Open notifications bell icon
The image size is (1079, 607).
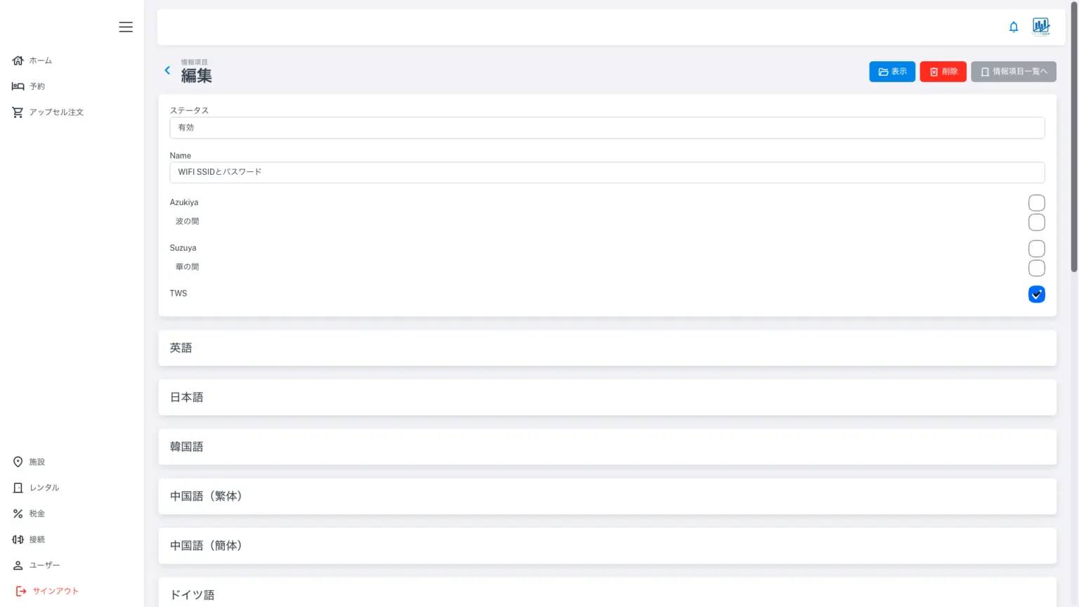pyautogui.click(x=1014, y=27)
